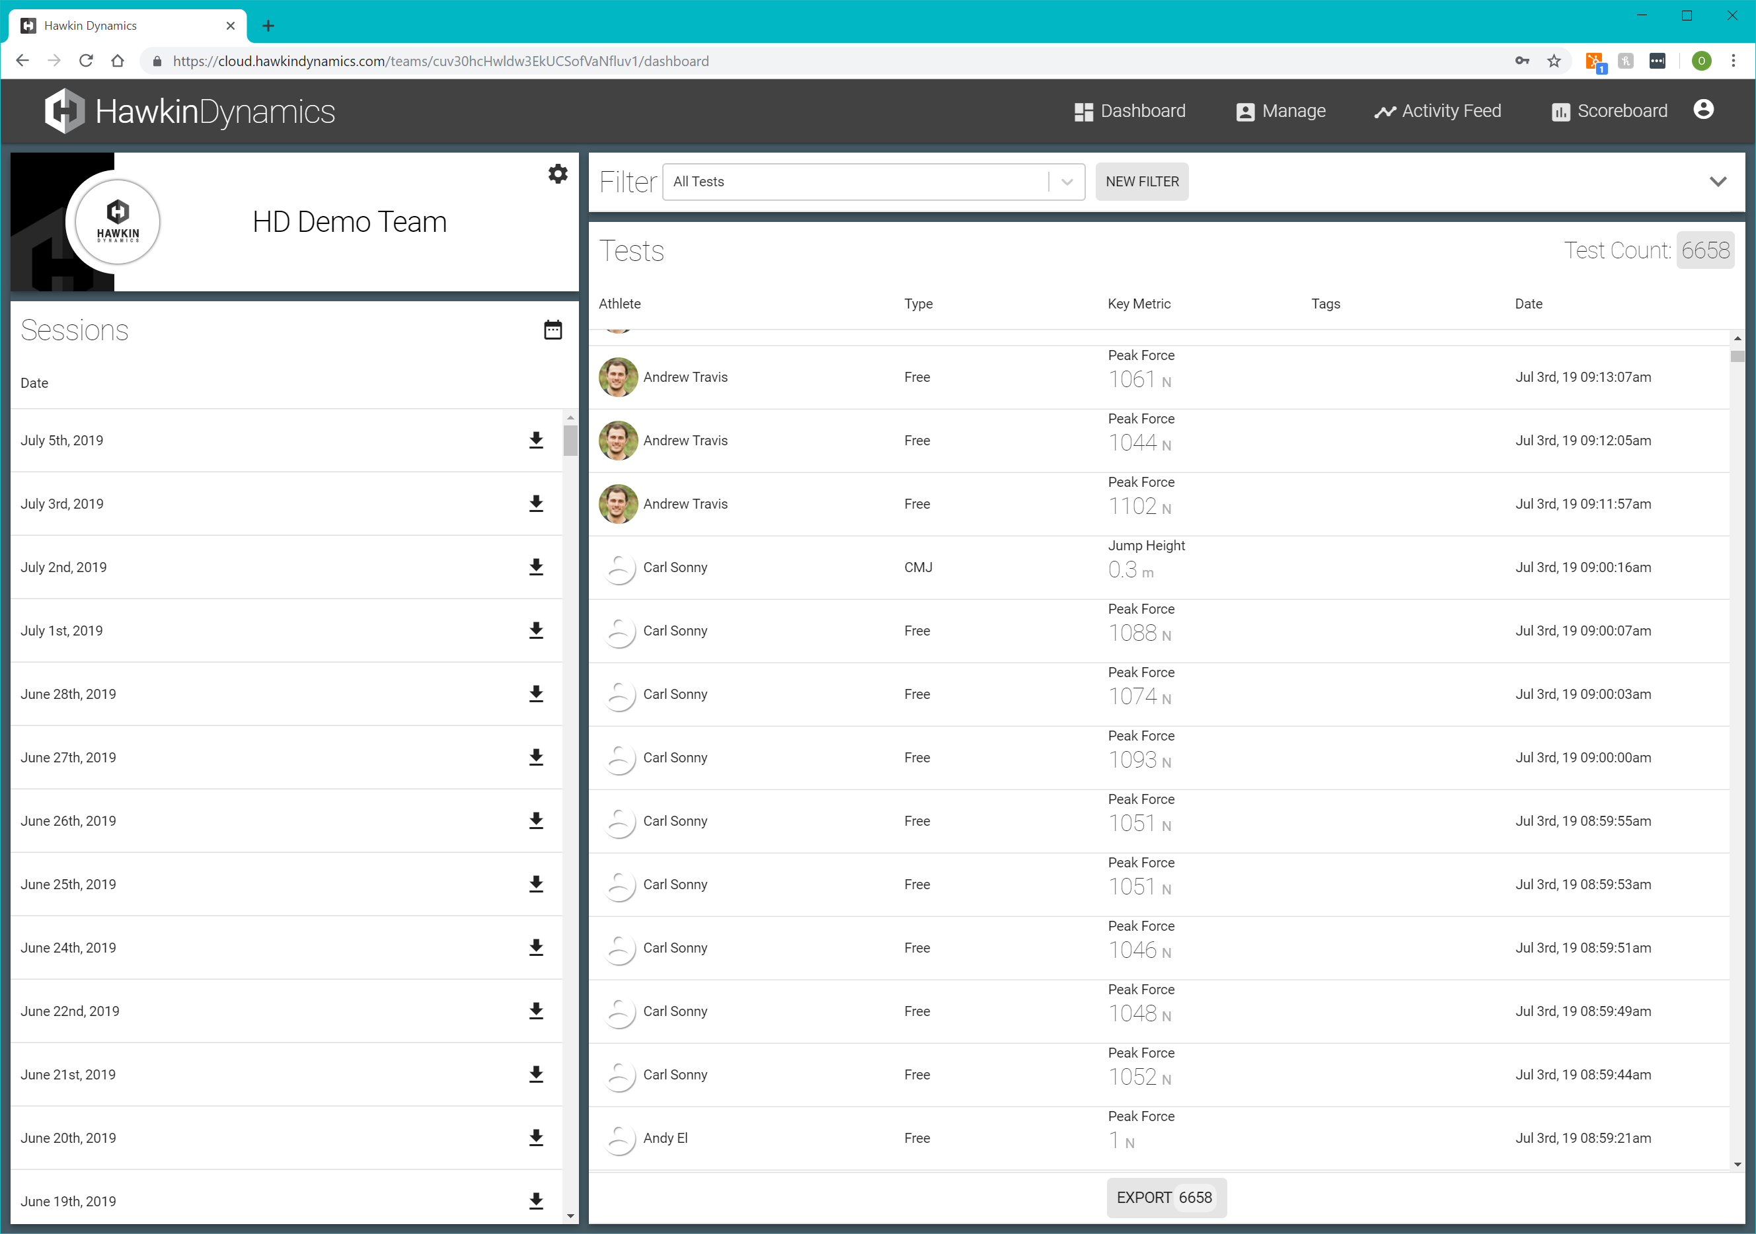Image resolution: width=1756 pixels, height=1234 pixels.
Task: Click the Tests table scroll-up arrow
Action: tap(1737, 338)
